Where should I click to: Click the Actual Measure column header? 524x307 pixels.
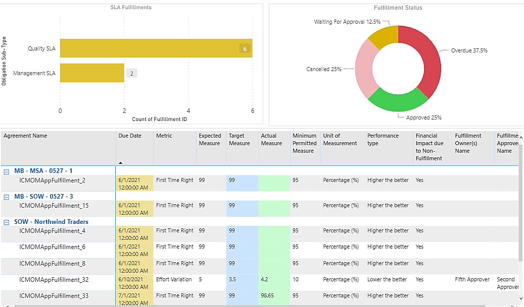(271, 140)
